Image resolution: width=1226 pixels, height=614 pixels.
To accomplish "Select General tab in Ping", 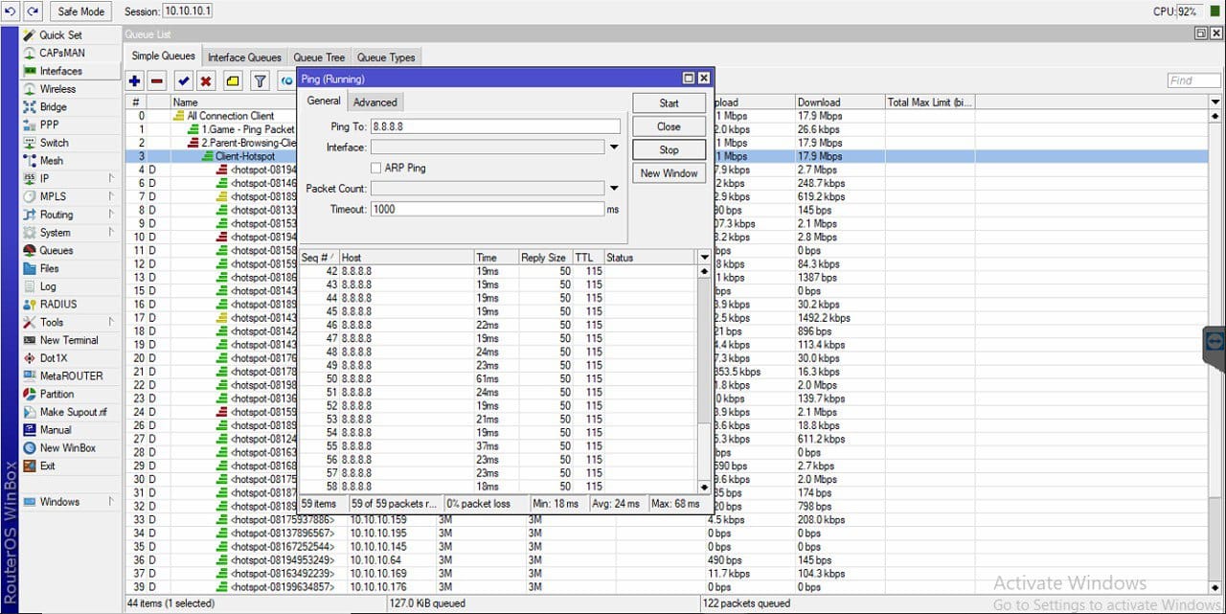I will [324, 101].
